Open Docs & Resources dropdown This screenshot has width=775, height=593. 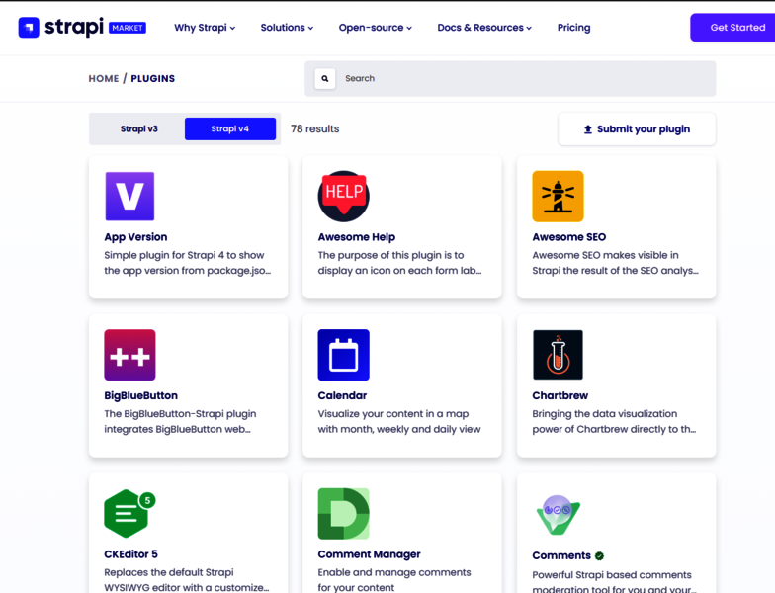[x=484, y=28]
